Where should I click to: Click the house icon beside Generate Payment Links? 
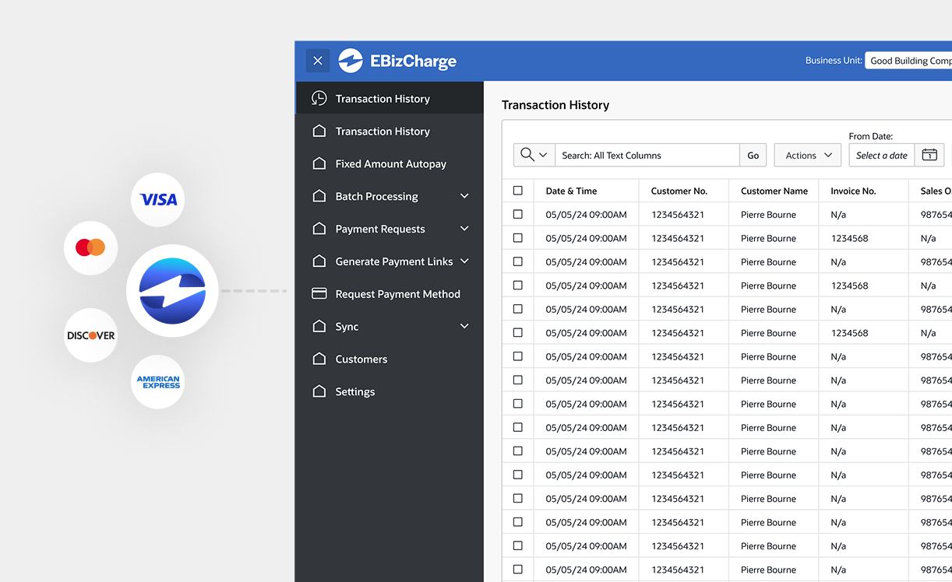tap(319, 261)
